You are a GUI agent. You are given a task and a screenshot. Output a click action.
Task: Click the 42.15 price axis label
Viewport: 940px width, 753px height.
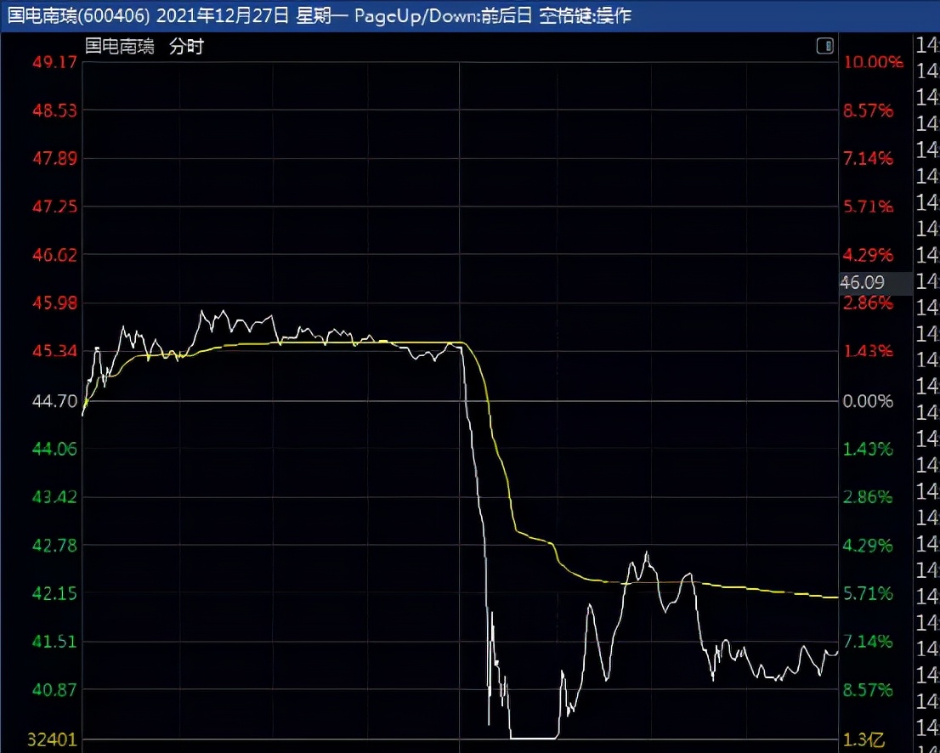click(x=54, y=593)
